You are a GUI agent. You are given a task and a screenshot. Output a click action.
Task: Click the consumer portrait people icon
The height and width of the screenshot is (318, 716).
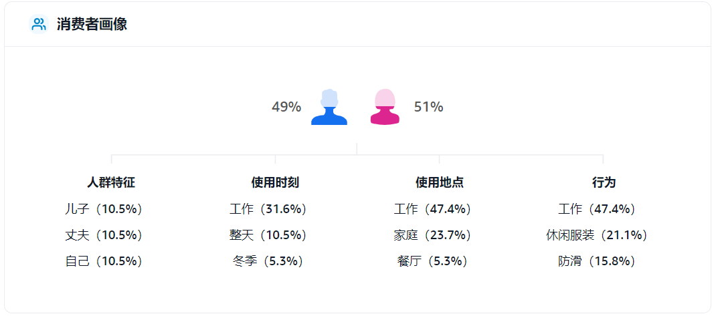39,24
